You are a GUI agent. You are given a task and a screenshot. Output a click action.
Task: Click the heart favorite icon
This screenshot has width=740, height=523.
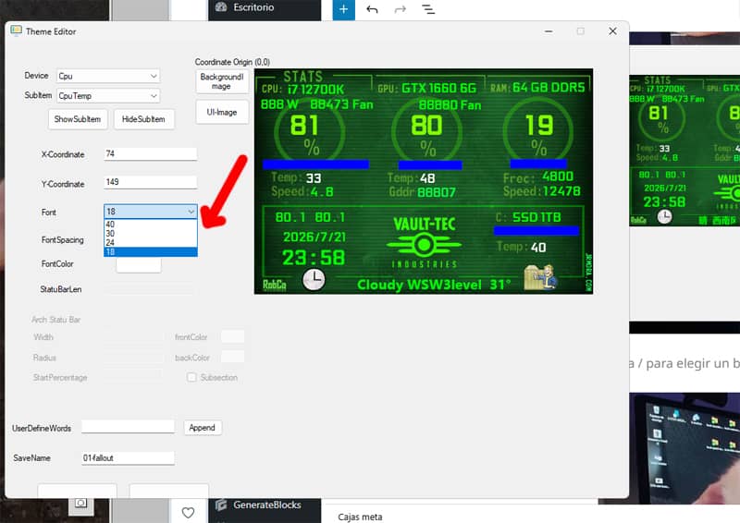pos(188,512)
